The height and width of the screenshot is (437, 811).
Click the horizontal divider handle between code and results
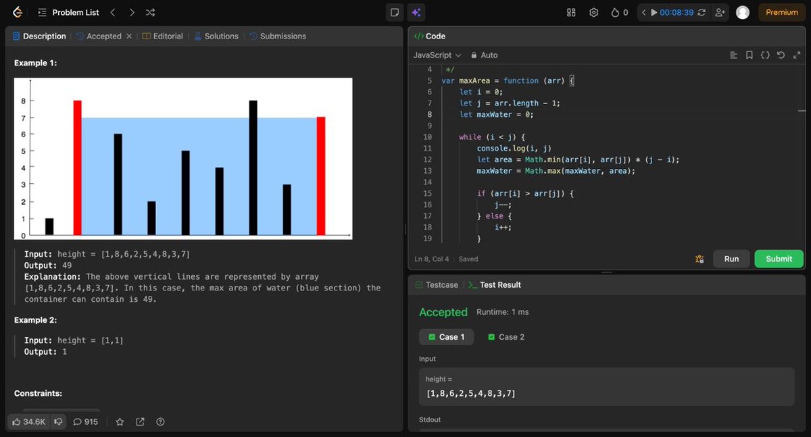(606, 272)
